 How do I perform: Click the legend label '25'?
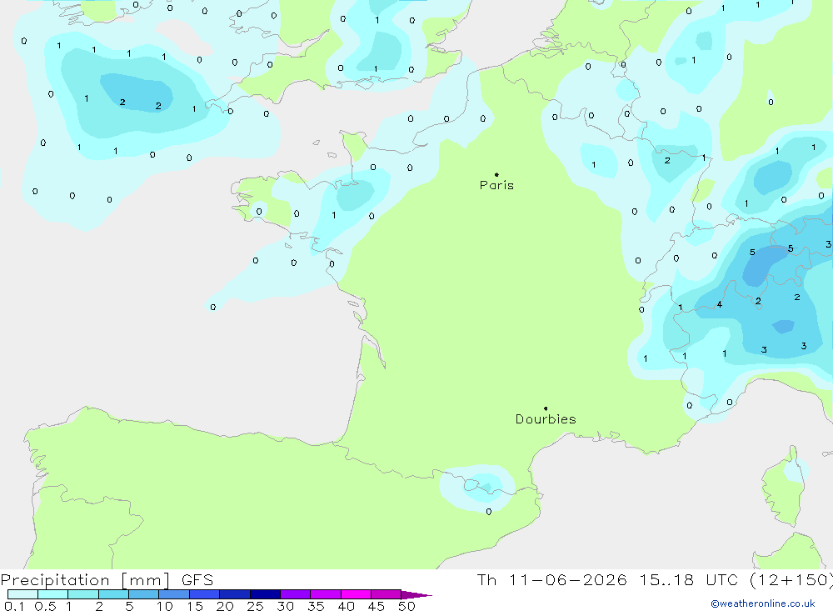[x=255, y=606]
